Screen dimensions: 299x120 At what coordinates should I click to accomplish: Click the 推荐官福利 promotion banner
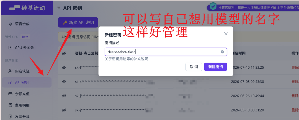(253, 8)
